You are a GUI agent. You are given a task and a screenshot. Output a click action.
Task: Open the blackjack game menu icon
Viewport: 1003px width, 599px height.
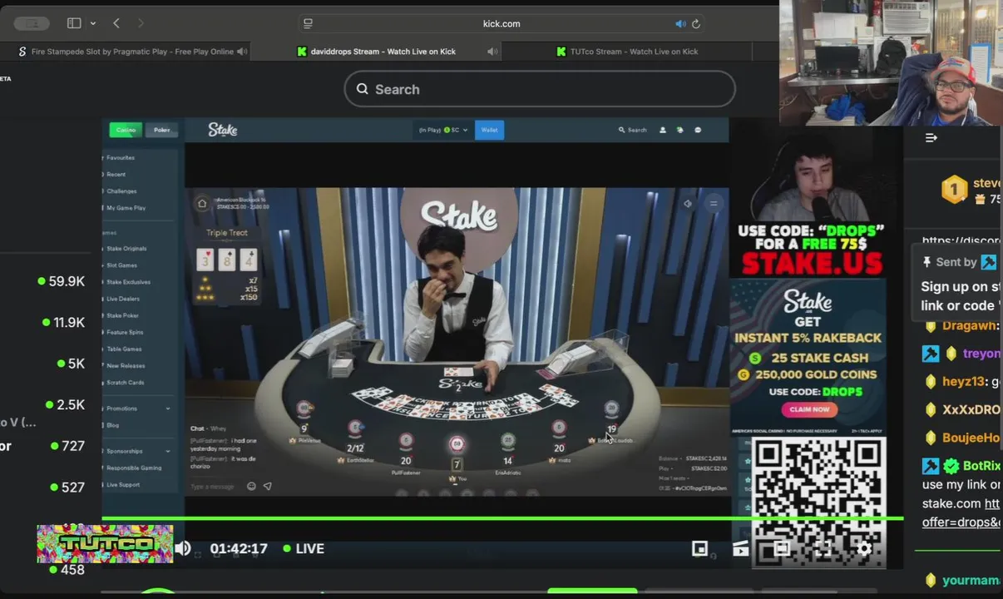pyautogui.click(x=714, y=203)
